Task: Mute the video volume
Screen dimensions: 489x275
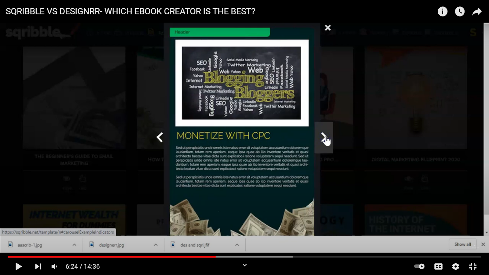Action: (54, 266)
